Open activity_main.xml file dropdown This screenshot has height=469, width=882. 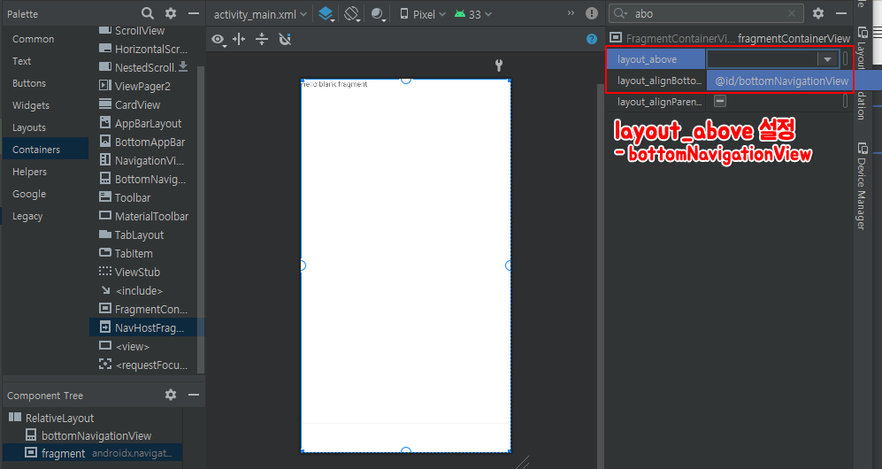[x=260, y=14]
